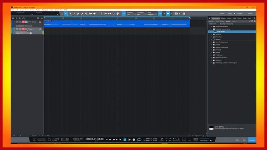Select the Paint tool
This screenshot has width=267, height=150.
pyautogui.click(x=82, y=14)
